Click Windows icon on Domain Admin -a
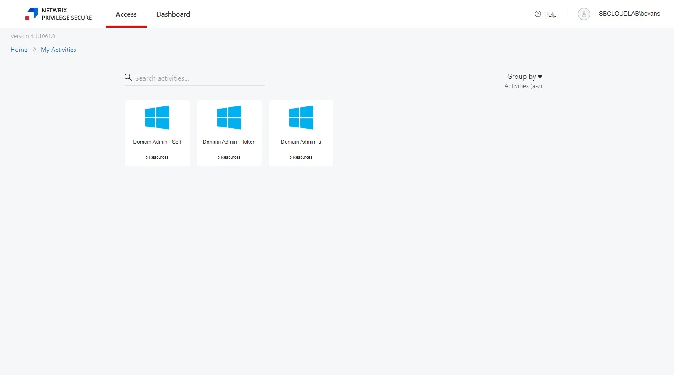The image size is (674, 375). (x=301, y=117)
